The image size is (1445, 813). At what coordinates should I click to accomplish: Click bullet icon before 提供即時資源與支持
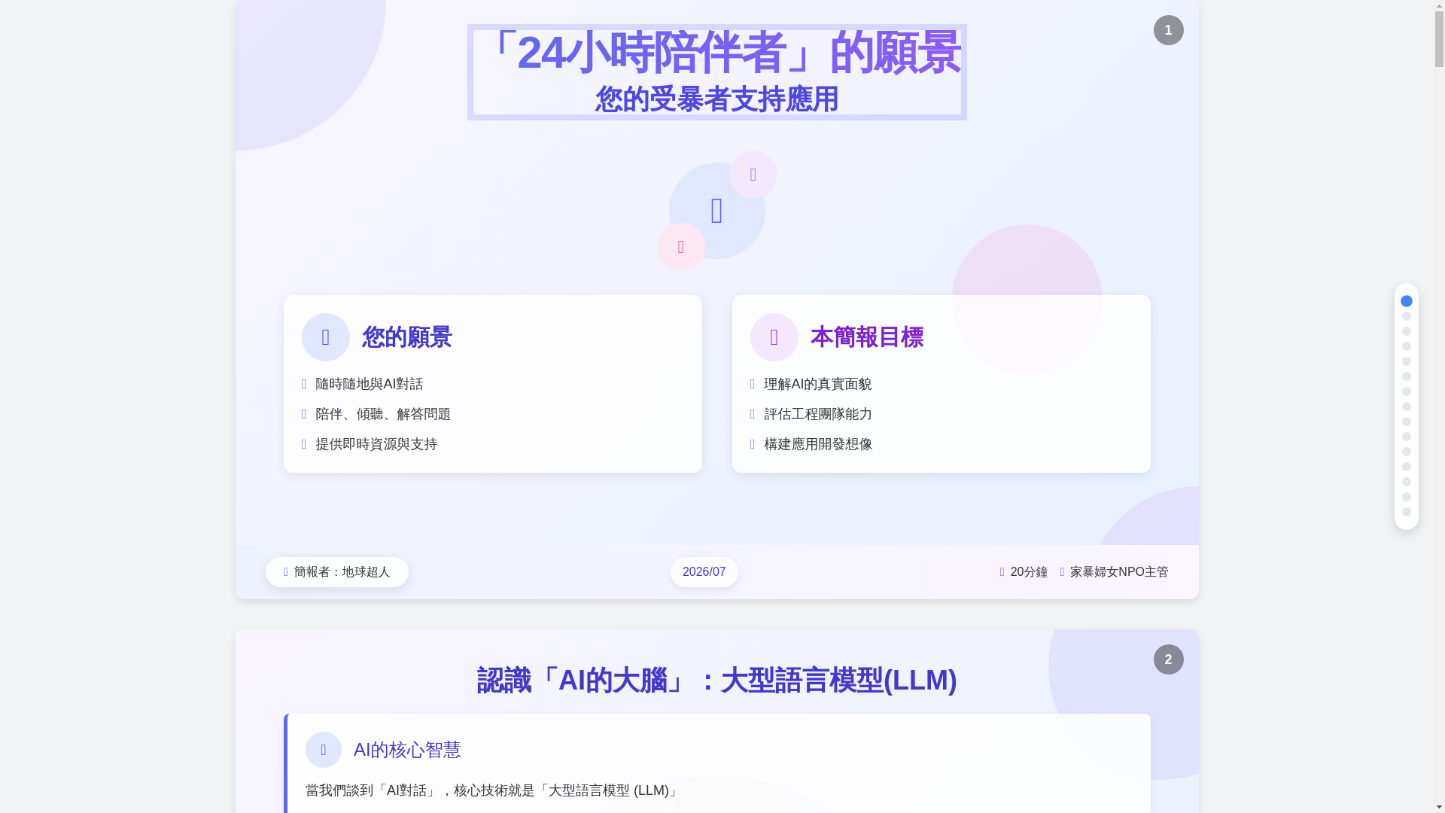point(304,444)
